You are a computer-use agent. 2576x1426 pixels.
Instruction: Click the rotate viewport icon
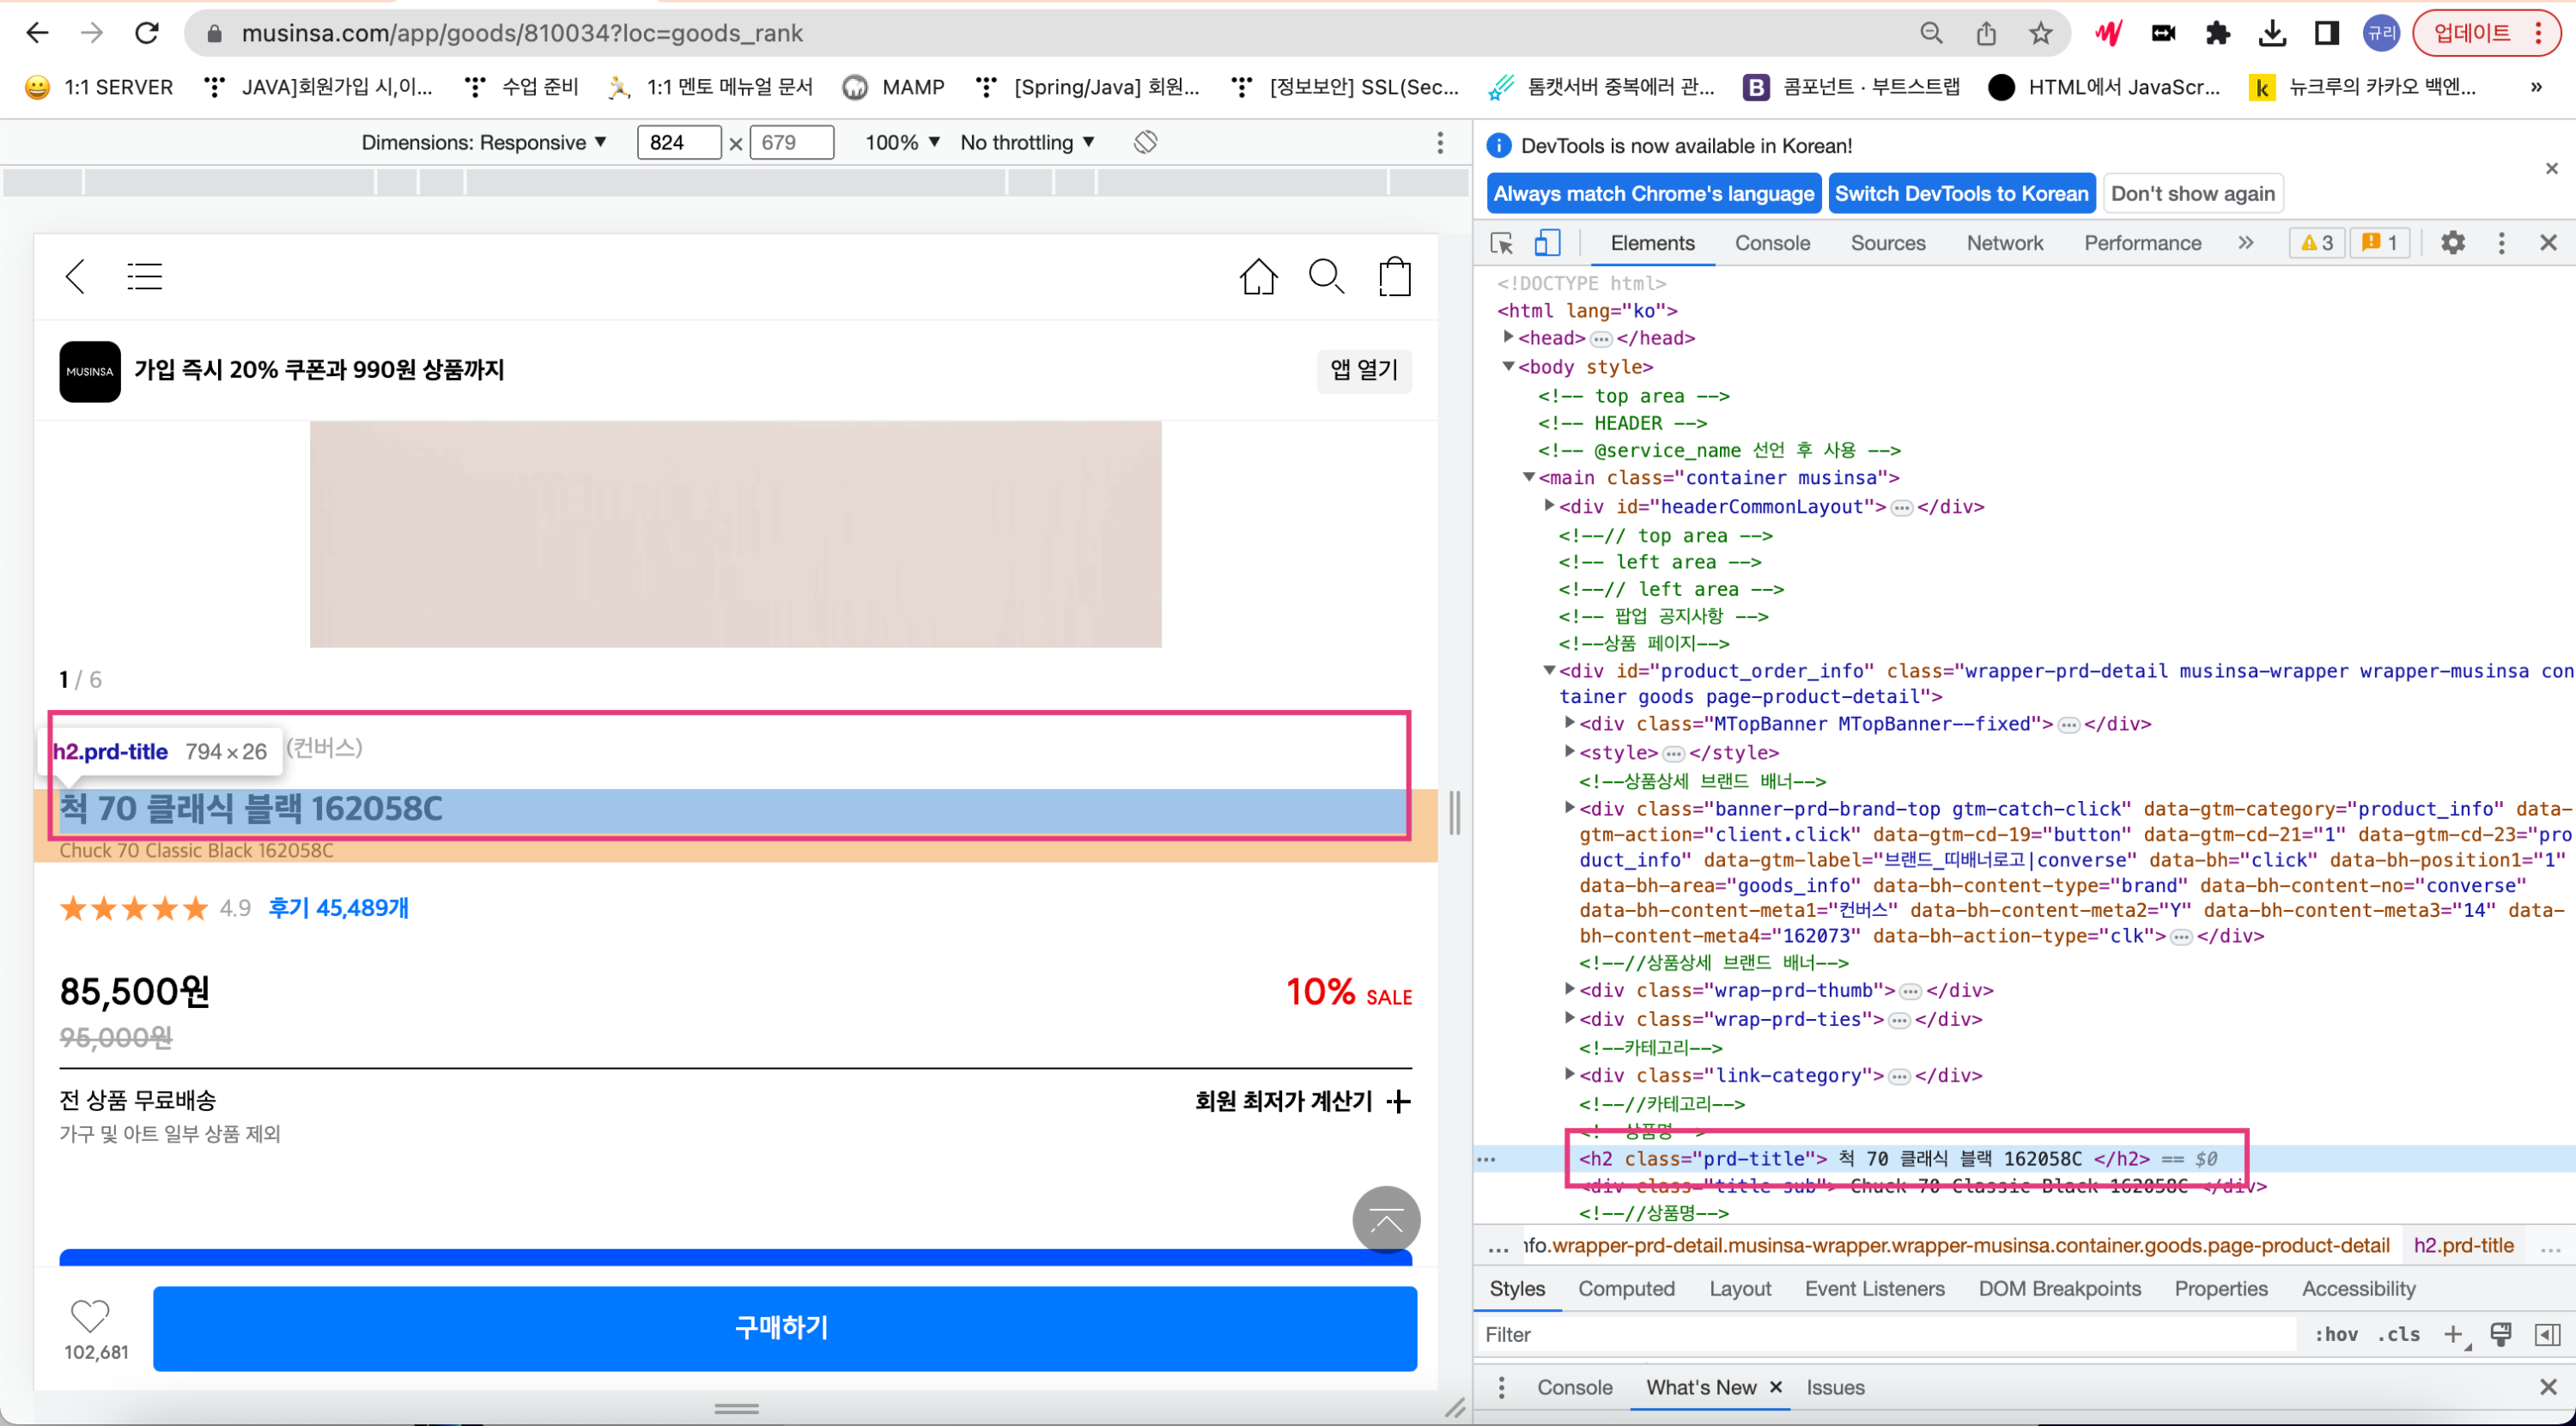click(1145, 142)
